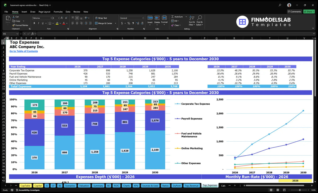Expand the General number format dropdown
318x193 pixels.
143,18
